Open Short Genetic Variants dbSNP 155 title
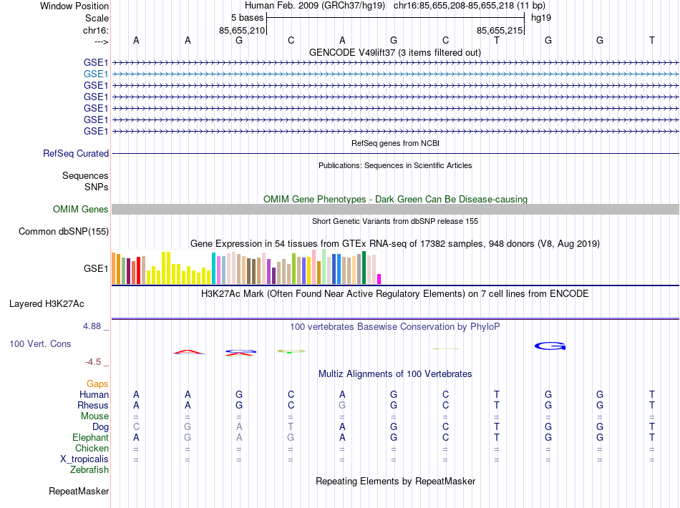 coord(395,221)
